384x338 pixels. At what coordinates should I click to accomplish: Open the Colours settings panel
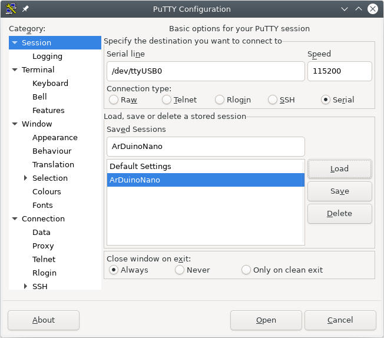(x=47, y=191)
